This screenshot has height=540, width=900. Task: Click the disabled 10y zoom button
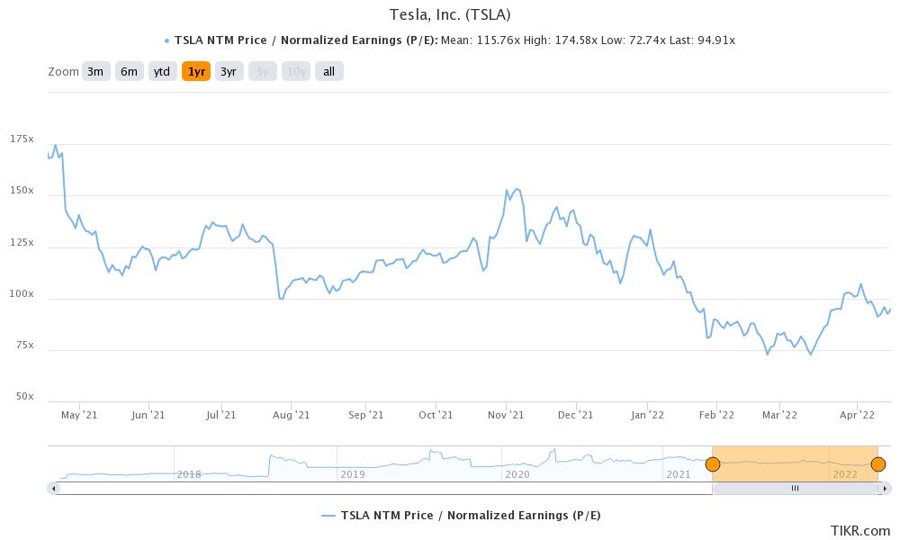point(295,72)
